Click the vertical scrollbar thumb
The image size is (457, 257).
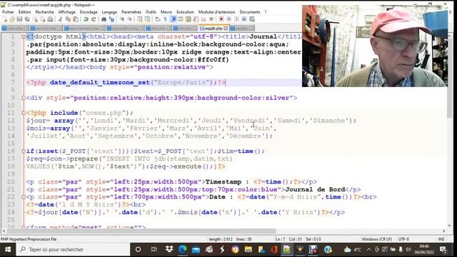coord(449,78)
